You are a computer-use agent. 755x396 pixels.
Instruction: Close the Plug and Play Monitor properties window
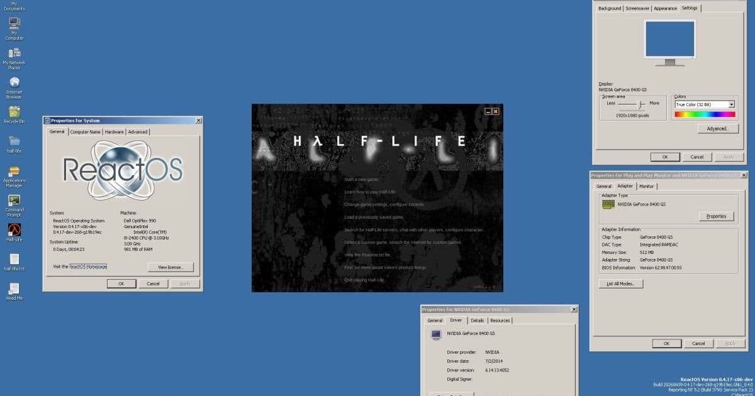(x=744, y=175)
